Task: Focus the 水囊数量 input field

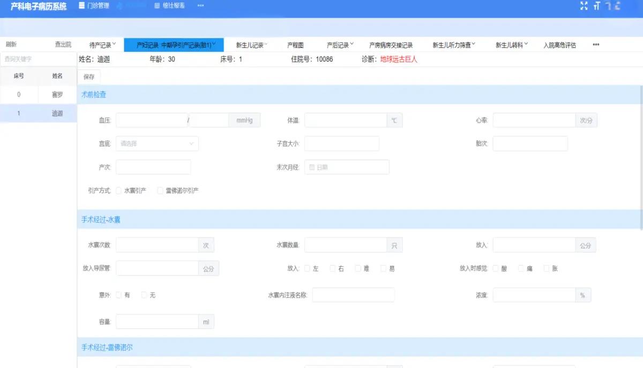Action: [346, 245]
